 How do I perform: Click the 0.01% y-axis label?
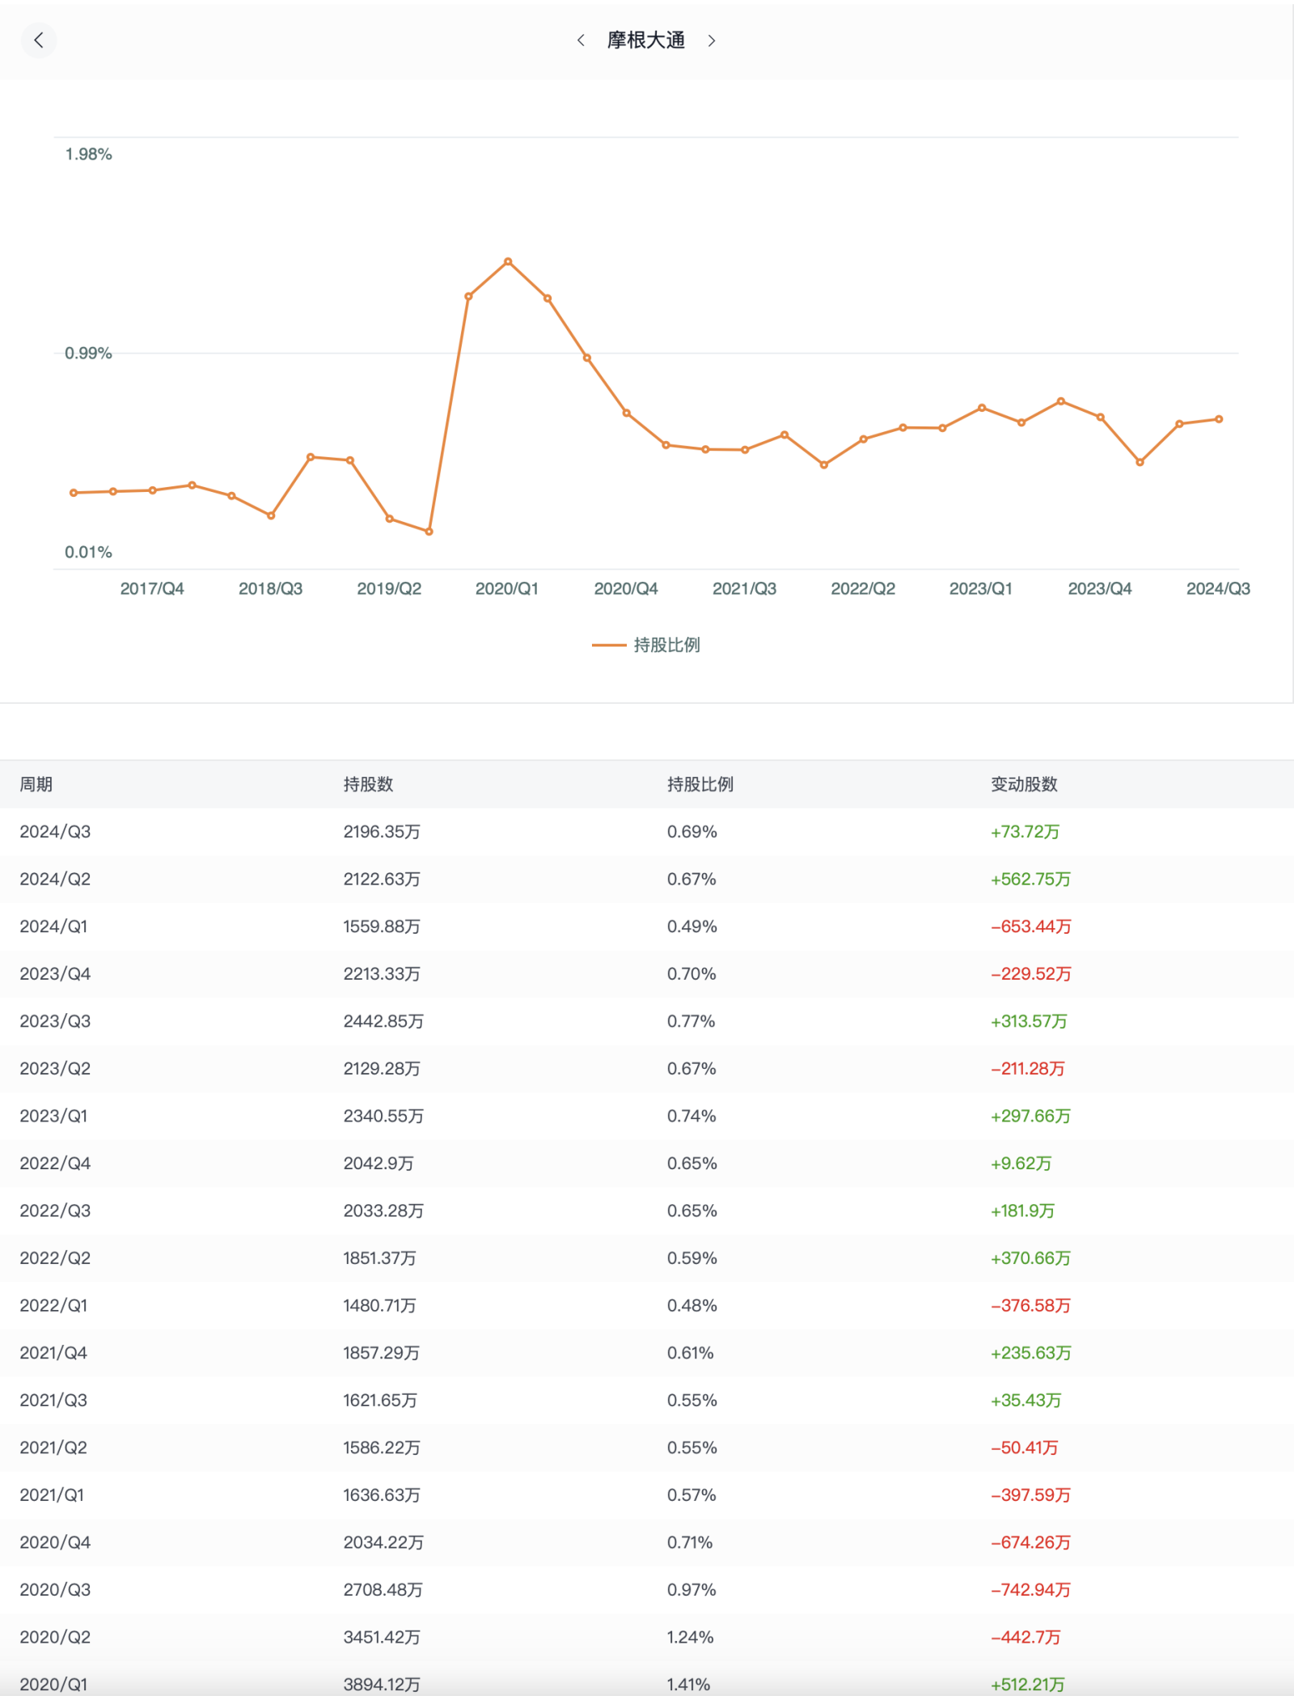(88, 552)
